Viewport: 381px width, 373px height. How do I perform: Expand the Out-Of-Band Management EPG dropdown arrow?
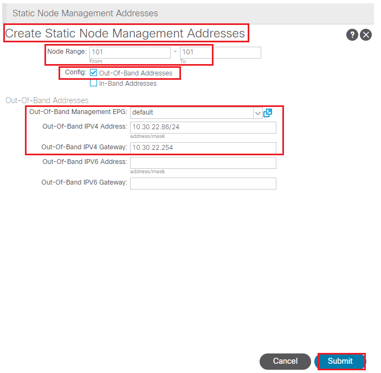pos(257,113)
